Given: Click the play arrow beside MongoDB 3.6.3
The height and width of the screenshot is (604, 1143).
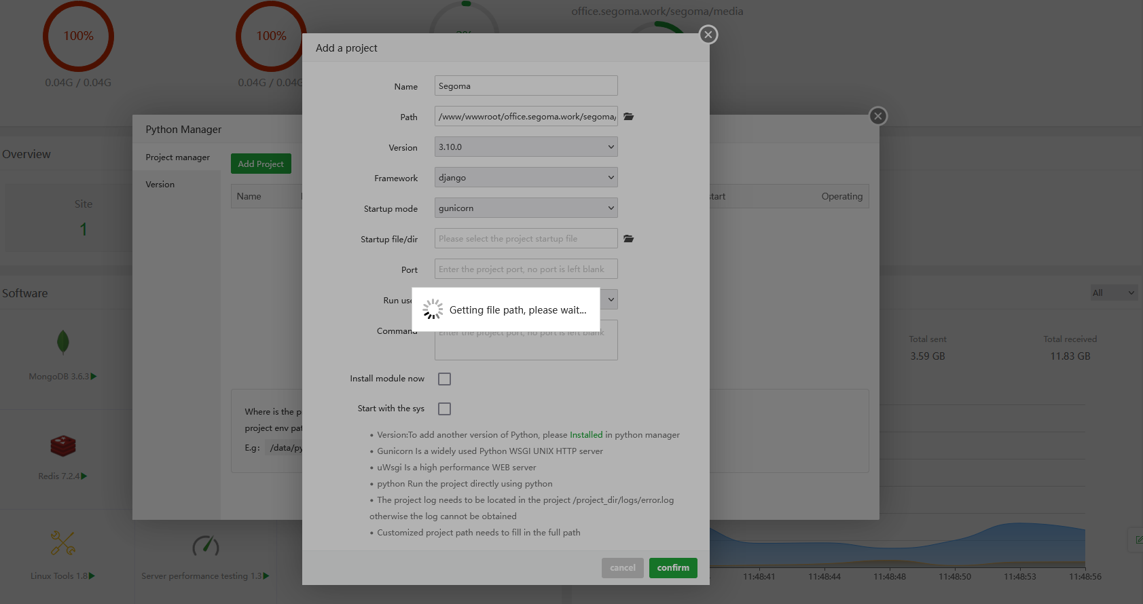Looking at the screenshot, I should pyautogui.click(x=94, y=376).
